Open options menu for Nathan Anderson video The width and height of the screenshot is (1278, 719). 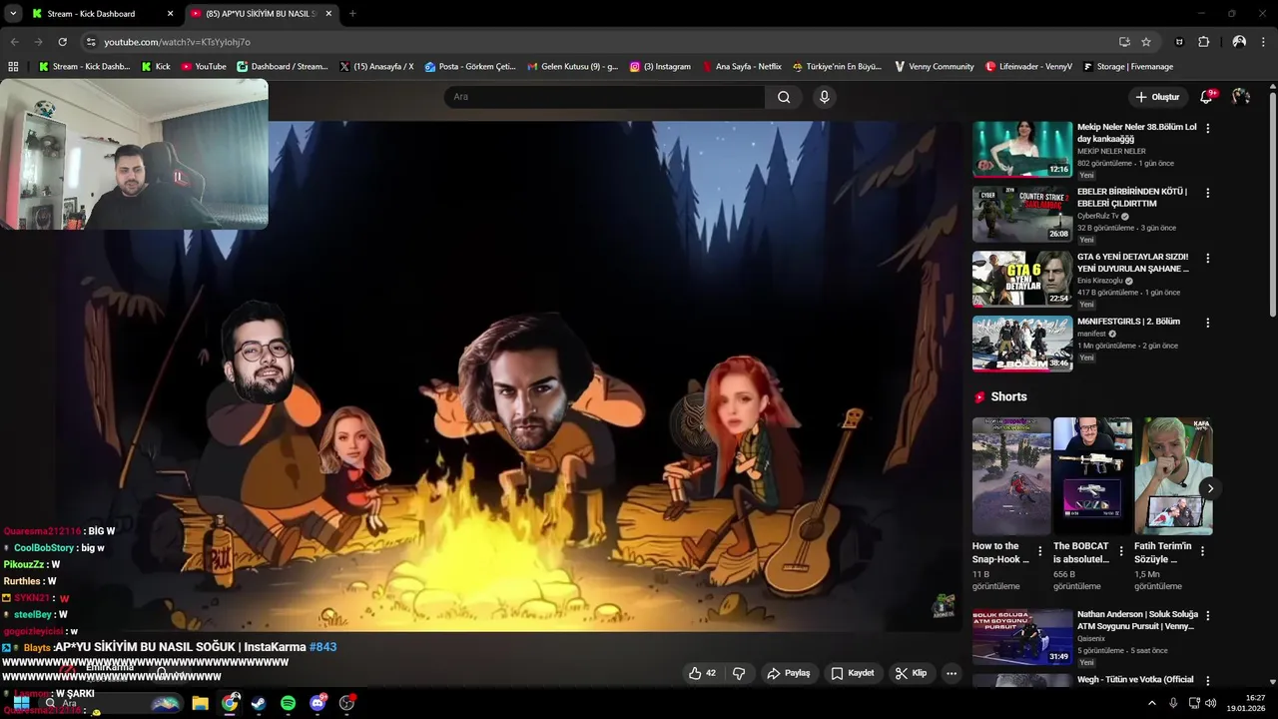click(1208, 615)
